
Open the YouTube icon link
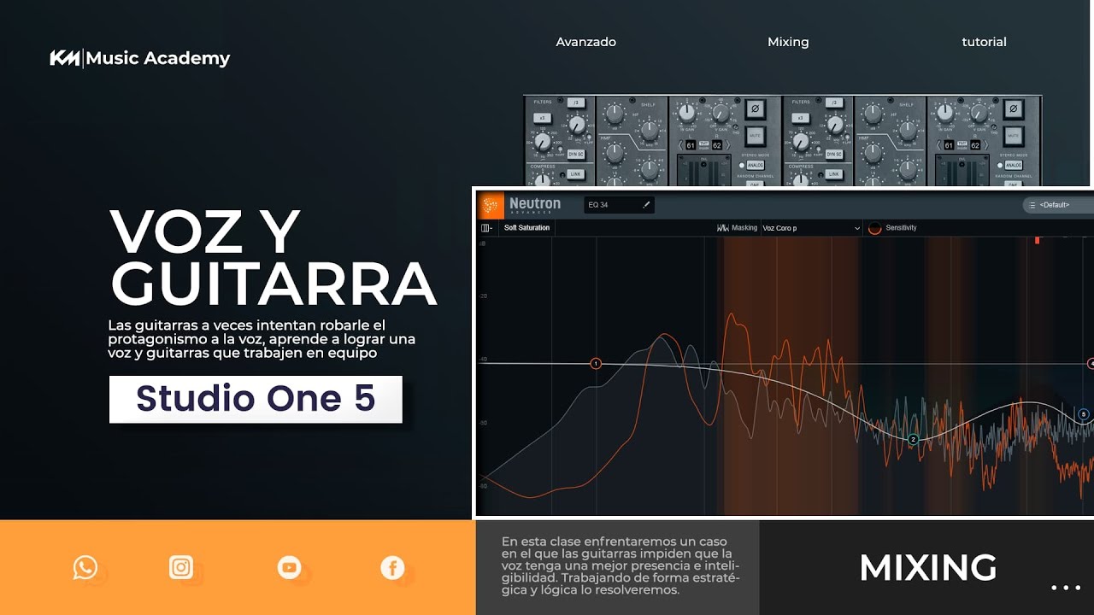coord(289,567)
